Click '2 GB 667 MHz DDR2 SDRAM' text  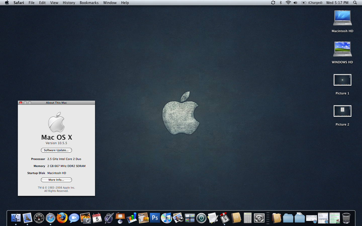[66, 166]
